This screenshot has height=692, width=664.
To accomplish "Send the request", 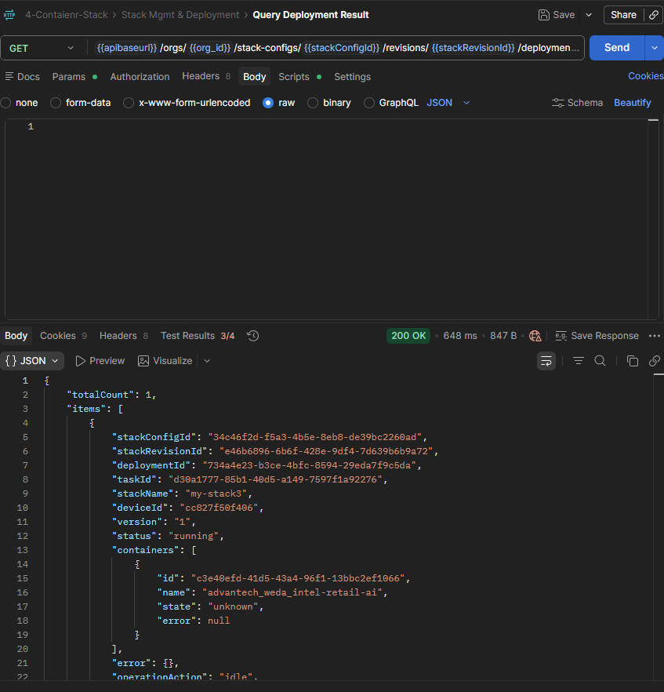I will pos(617,48).
